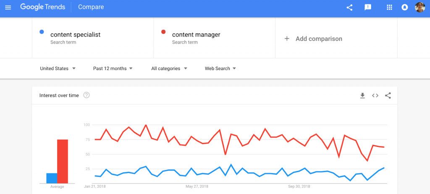This screenshot has width=430, height=194.
Task: Edit the content specialist search term
Action: click(76, 34)
